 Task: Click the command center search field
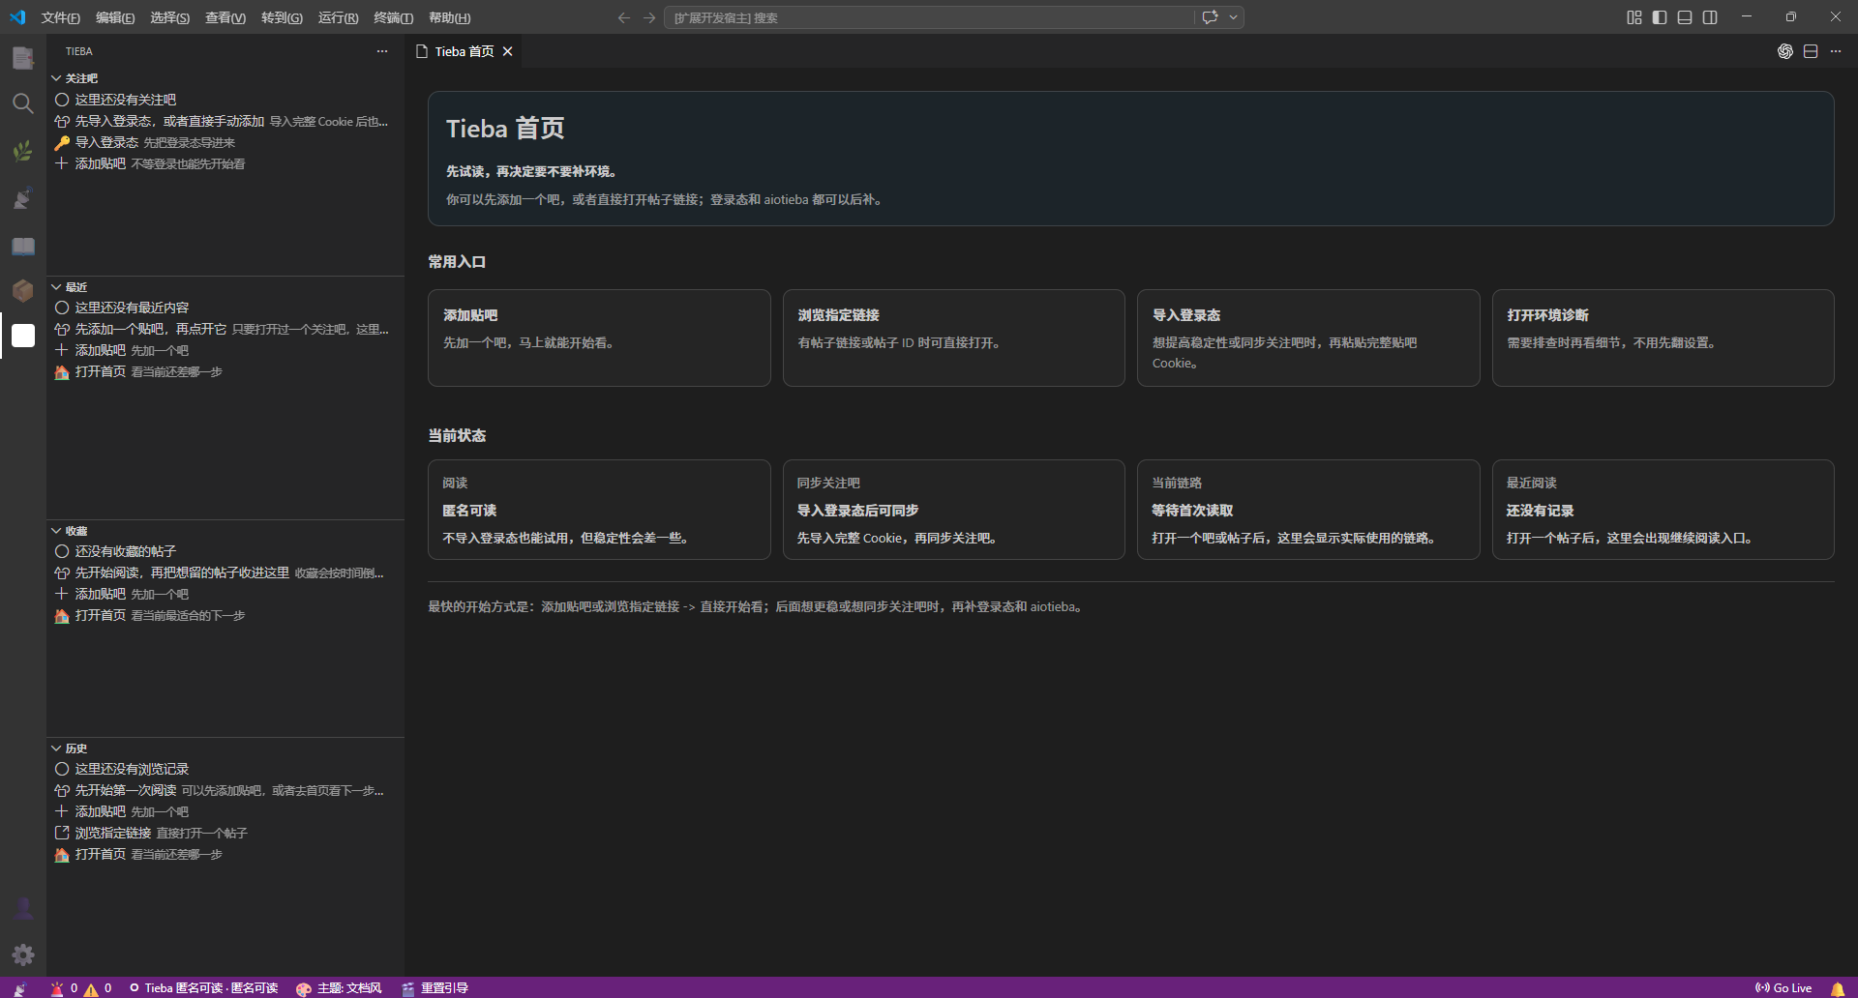[929, 17]
